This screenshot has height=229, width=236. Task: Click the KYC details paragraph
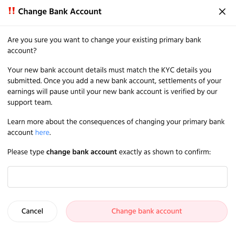coord(115,86)
